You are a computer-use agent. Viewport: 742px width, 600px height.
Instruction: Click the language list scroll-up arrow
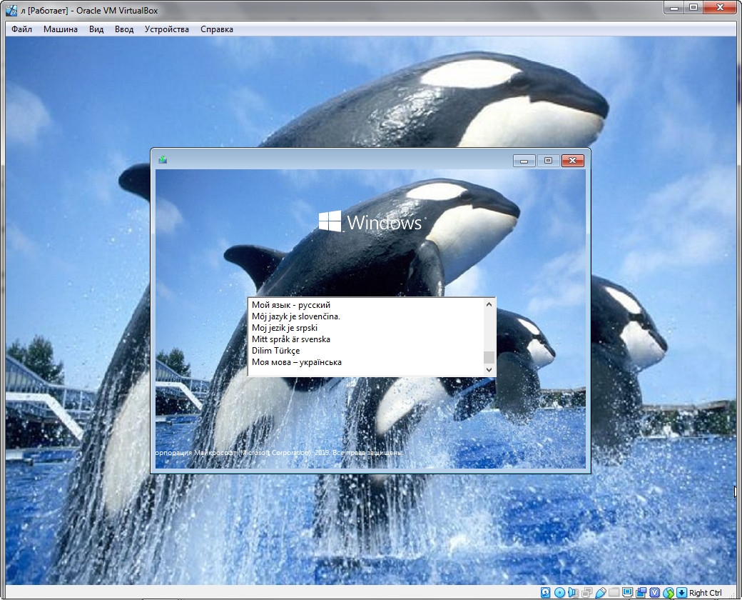coord(489,304)
